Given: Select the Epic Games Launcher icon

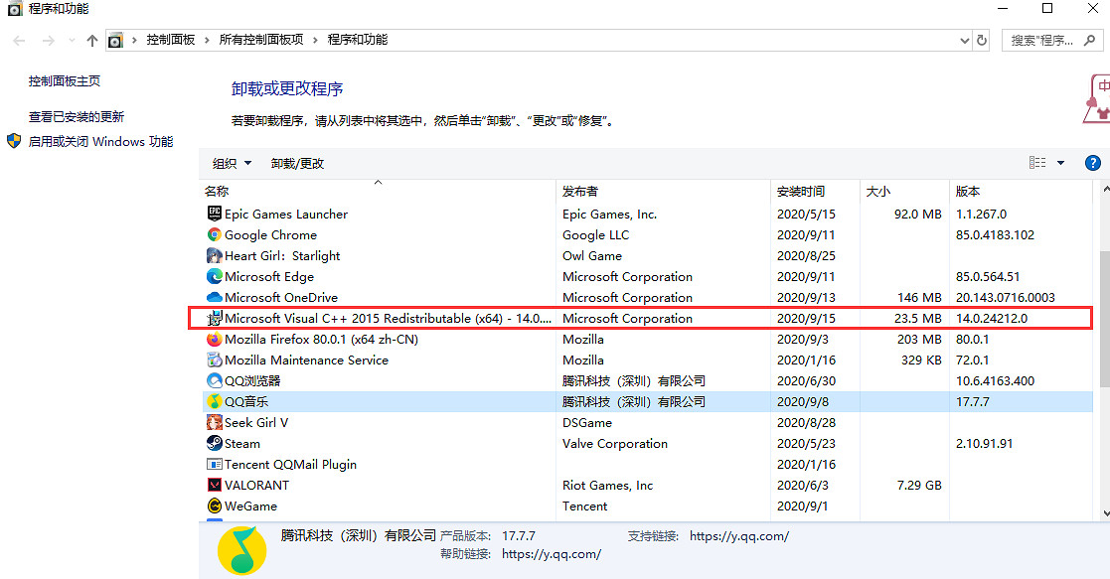Looking at the screenshot, I should click(x=214, y=214).
